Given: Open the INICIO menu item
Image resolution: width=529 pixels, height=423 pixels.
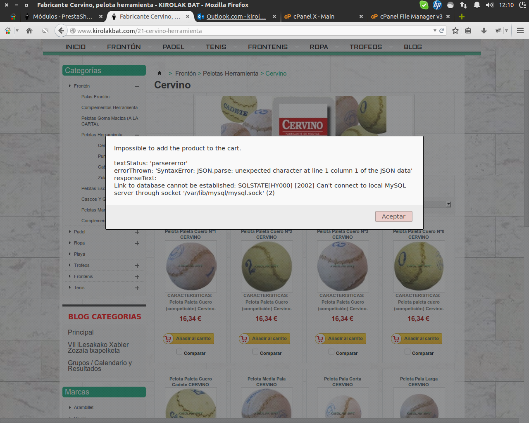Looking at the screenshot, I should [x=75, y=47].
